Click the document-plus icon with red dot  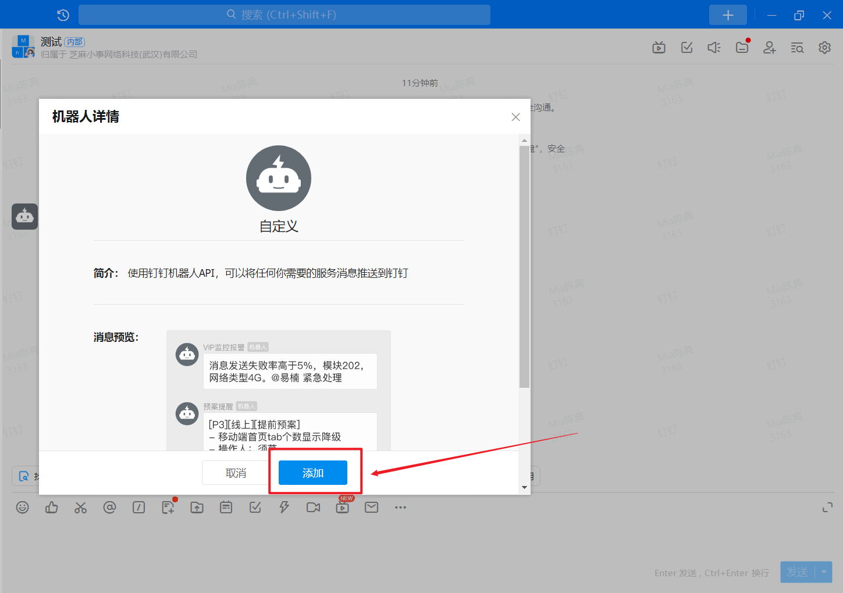click(x=168, y=508)
